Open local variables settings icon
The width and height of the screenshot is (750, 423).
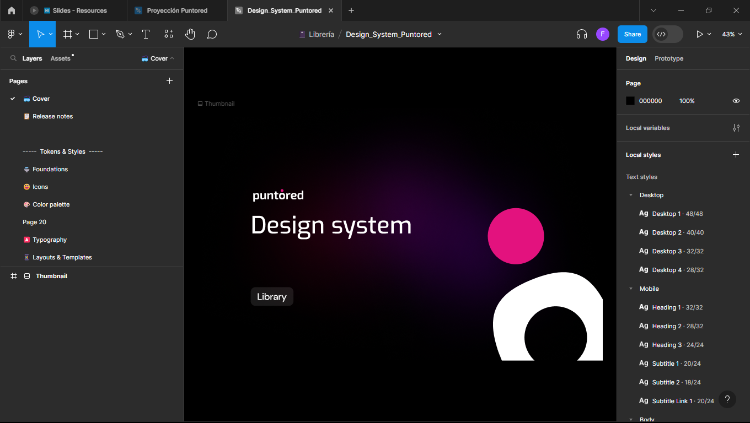click(736, 128)
